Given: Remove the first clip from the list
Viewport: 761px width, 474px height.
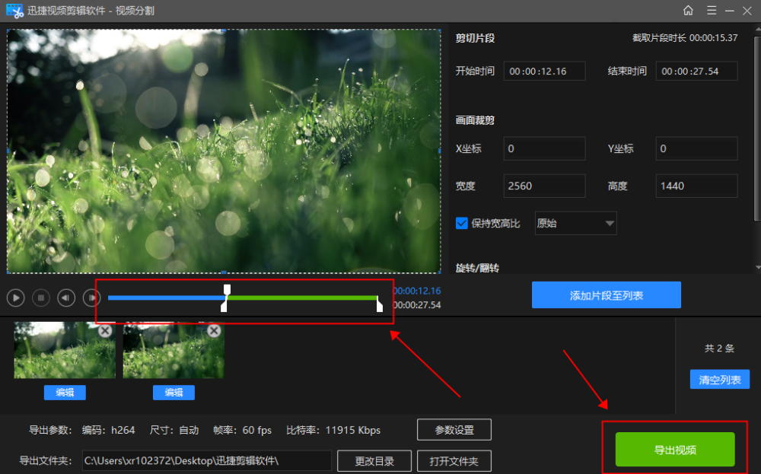Looking at the screenshot, I should click(x=105, y=331).
